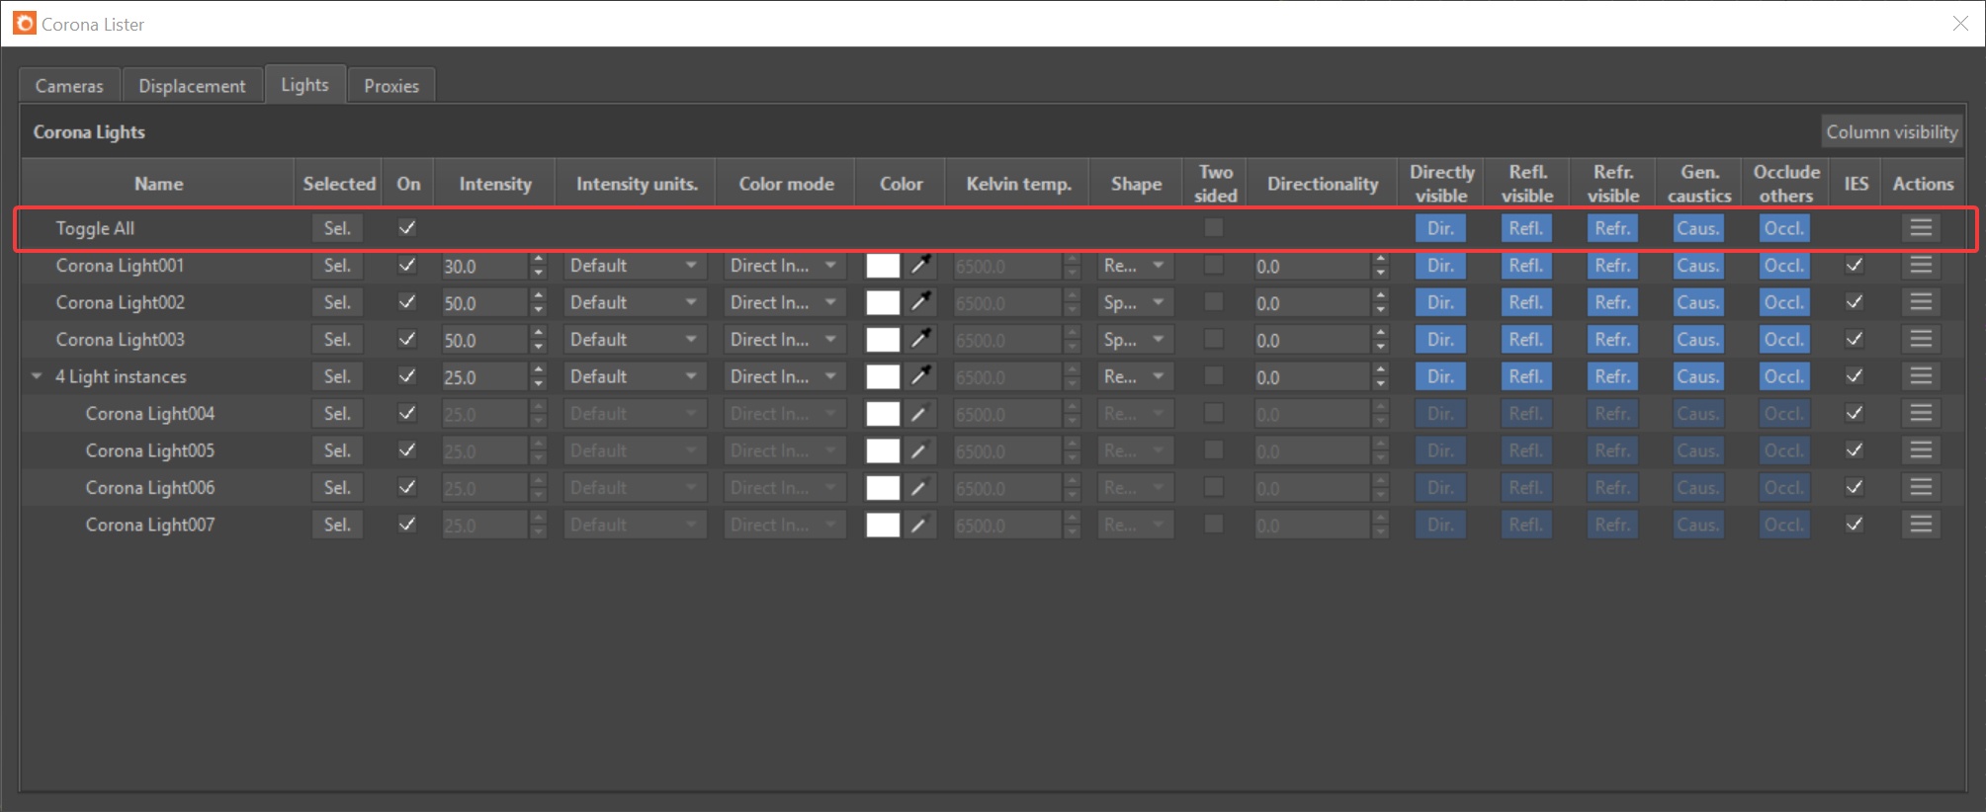Pick color with eyedropper for Corona Light002
1986x812 pixels.
[x=920, y=302]
